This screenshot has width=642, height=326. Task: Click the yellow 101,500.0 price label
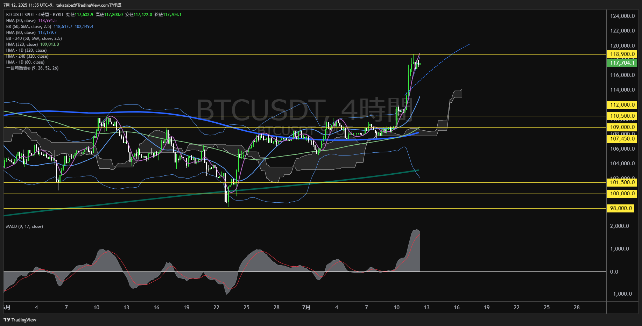coord(622,182)
